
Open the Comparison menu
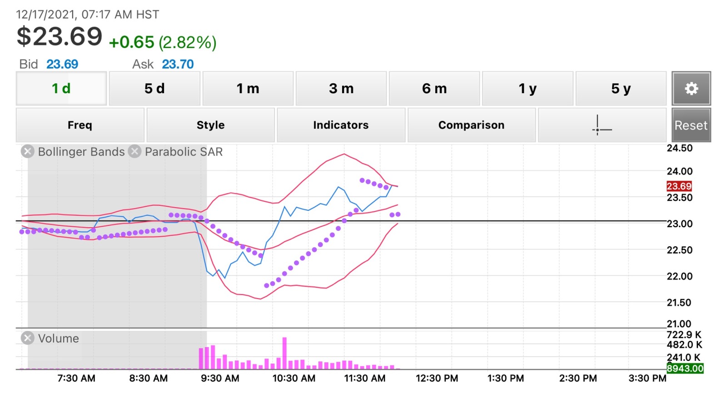pyautogui.click(x=472, y=125)
